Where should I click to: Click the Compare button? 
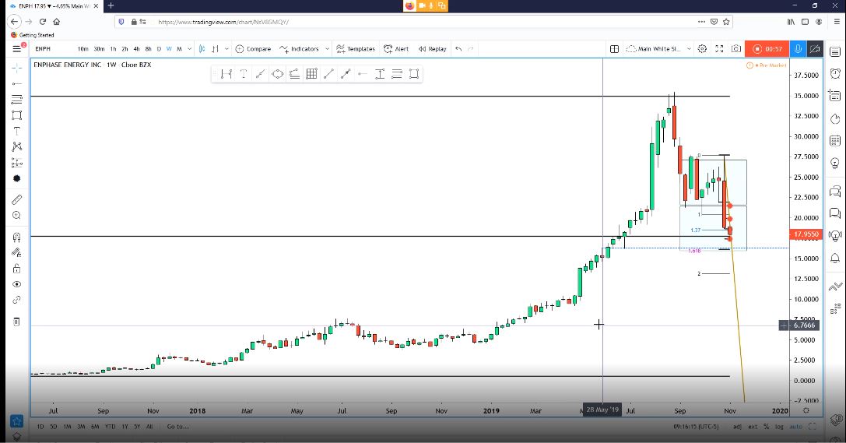click(x=253, y=48)
